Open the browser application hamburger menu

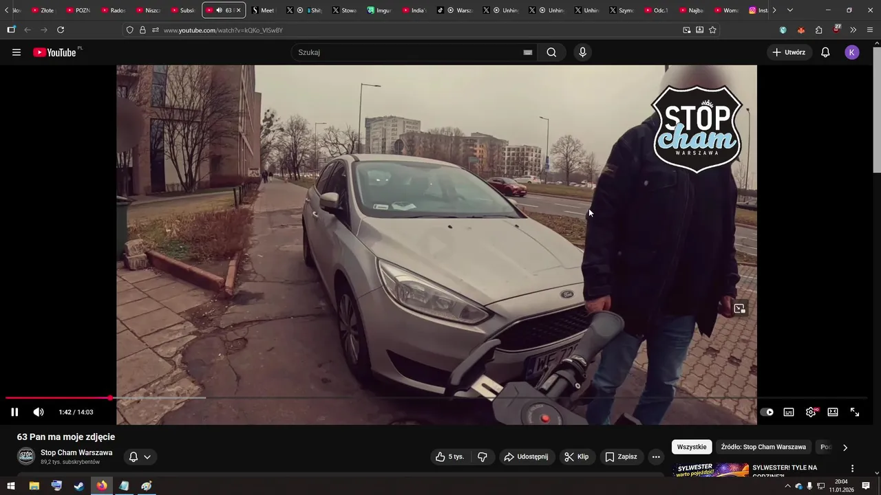coord(870,30)
